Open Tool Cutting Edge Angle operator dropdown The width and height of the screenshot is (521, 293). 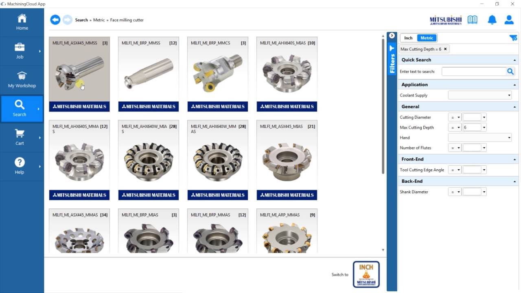pos(455,170)
